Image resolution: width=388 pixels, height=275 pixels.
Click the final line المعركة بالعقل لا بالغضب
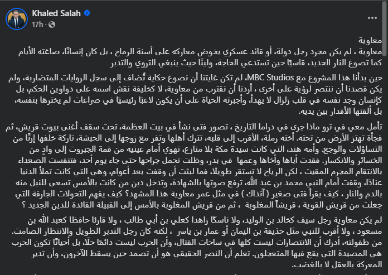click(x=337, y=264)
